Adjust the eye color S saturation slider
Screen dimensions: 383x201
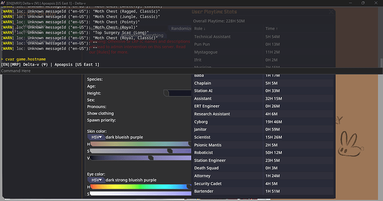(140, 194)
